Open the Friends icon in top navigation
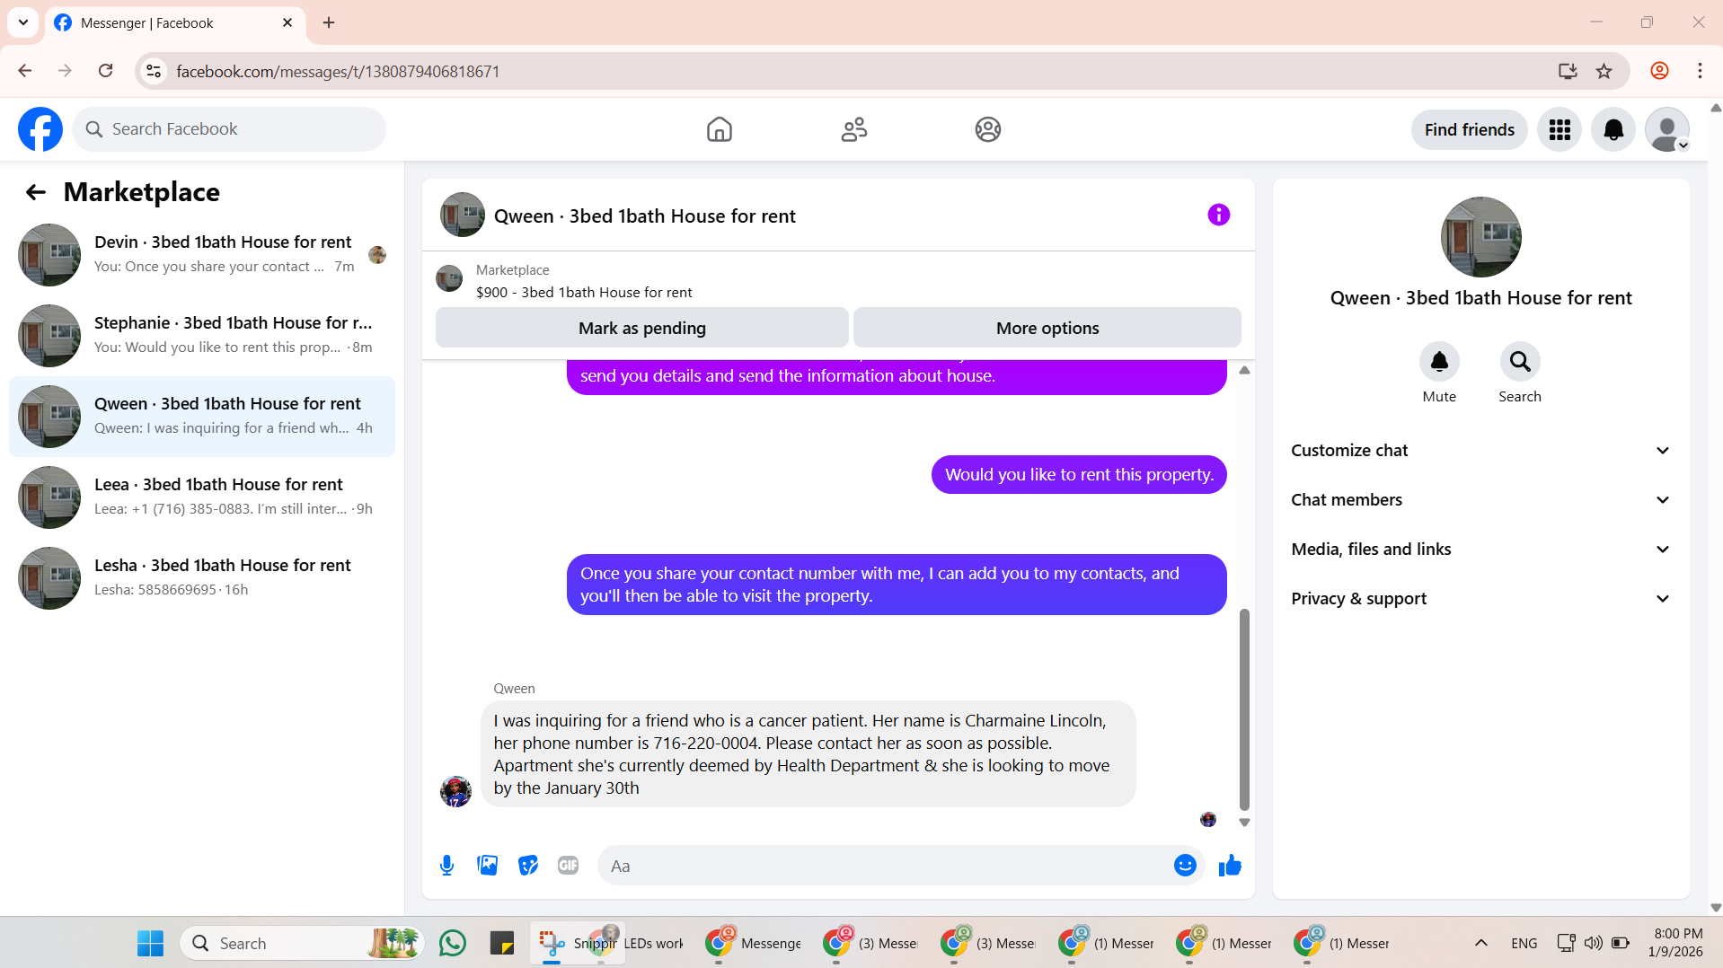 tap(853, 129)
